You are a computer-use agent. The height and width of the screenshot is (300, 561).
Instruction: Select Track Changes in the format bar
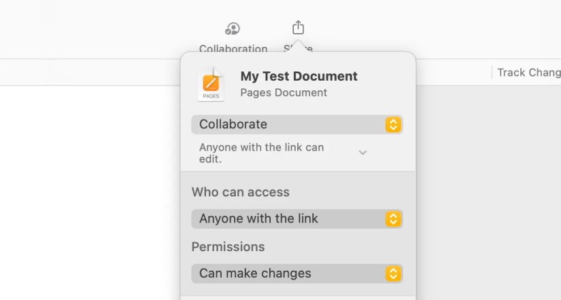(x=528, y=73)
